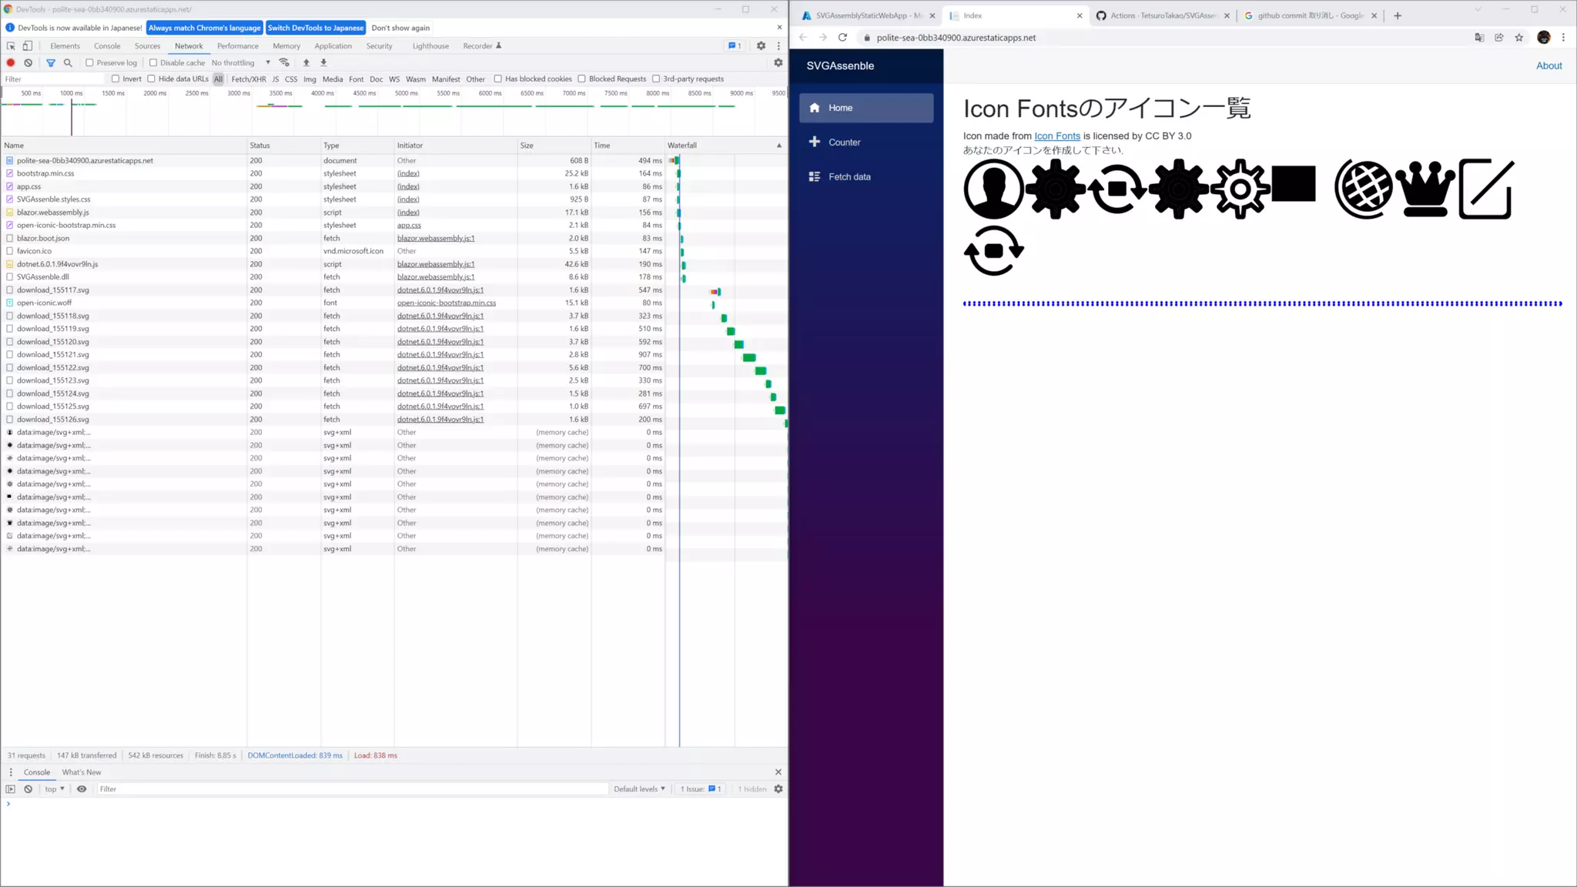Toggle the network filter funnel icon
This screenshot has width=1577, height=887.
coord(51,63)
